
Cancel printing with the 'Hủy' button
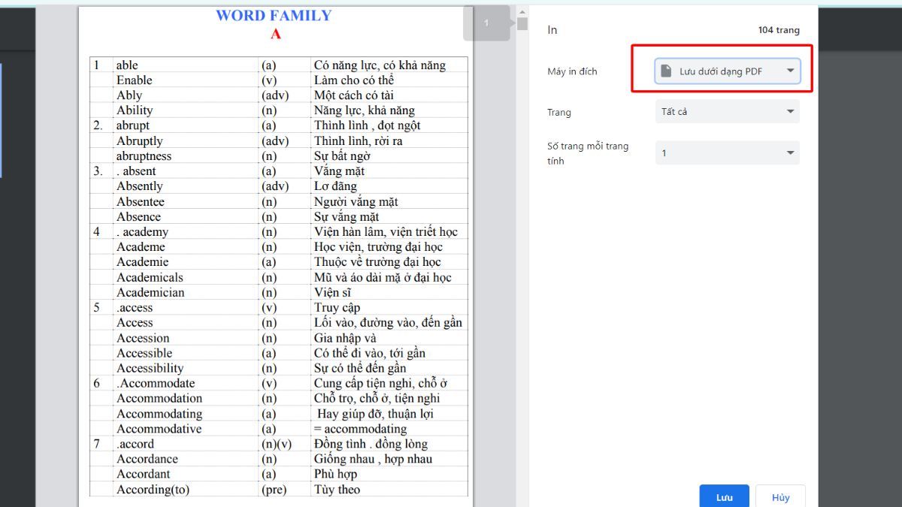[x=780, y=497]
